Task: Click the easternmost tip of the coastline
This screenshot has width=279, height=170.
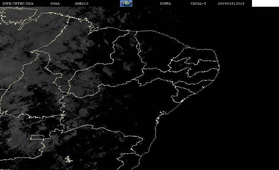Action: click(219, 67)
